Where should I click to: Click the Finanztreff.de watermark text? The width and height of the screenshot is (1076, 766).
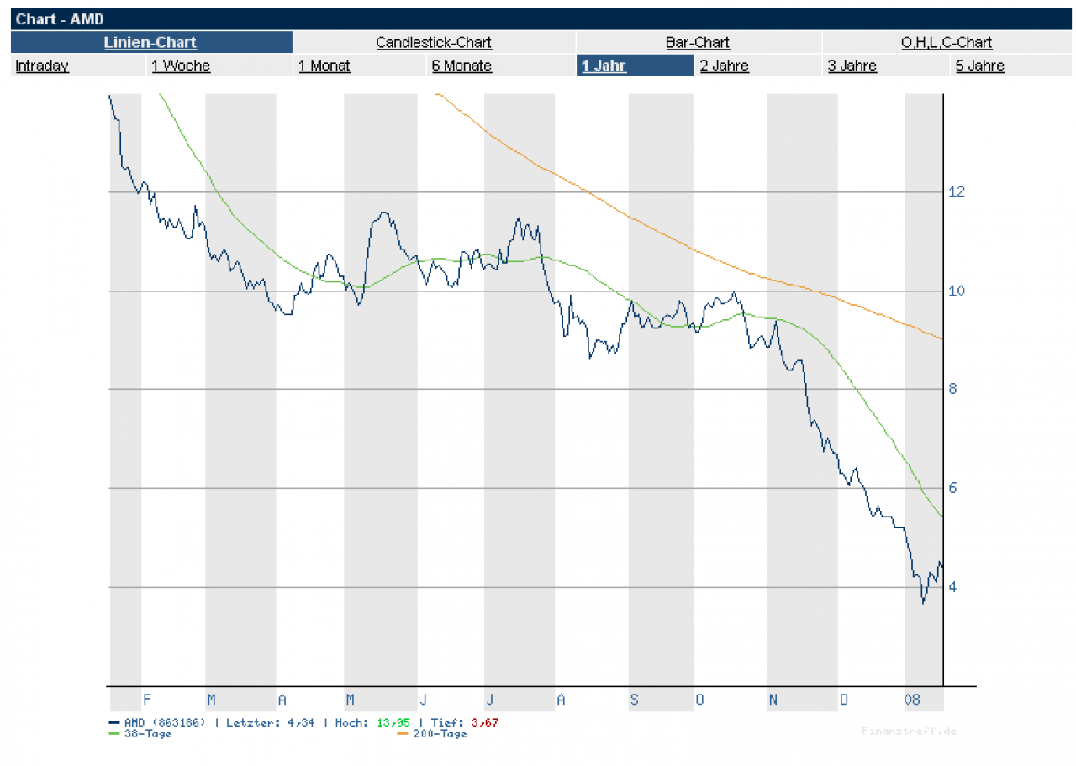(909, 731)
